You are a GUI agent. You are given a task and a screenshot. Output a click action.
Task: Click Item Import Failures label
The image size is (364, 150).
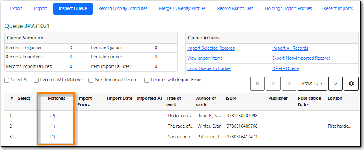pyautogui.click(x=111, y=67)
